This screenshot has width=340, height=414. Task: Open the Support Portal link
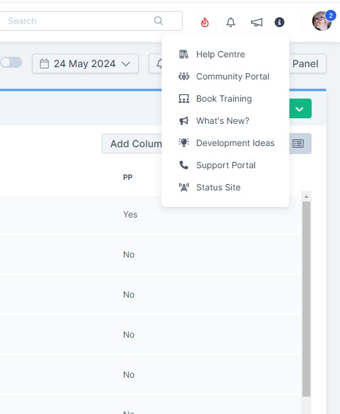(x=225, y=165)
